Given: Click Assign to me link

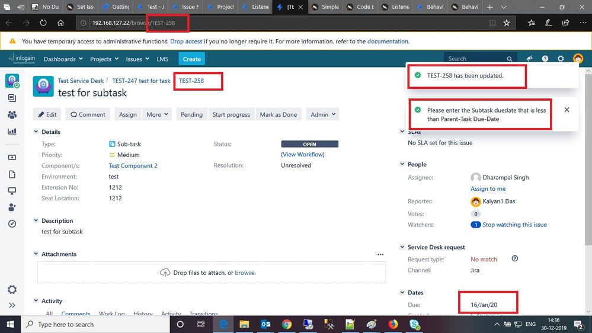Looking at the screenshot, I should [488, 188].
